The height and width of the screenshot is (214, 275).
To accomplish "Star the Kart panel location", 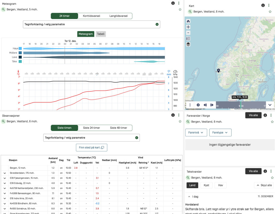I will (x=270, y=12).
